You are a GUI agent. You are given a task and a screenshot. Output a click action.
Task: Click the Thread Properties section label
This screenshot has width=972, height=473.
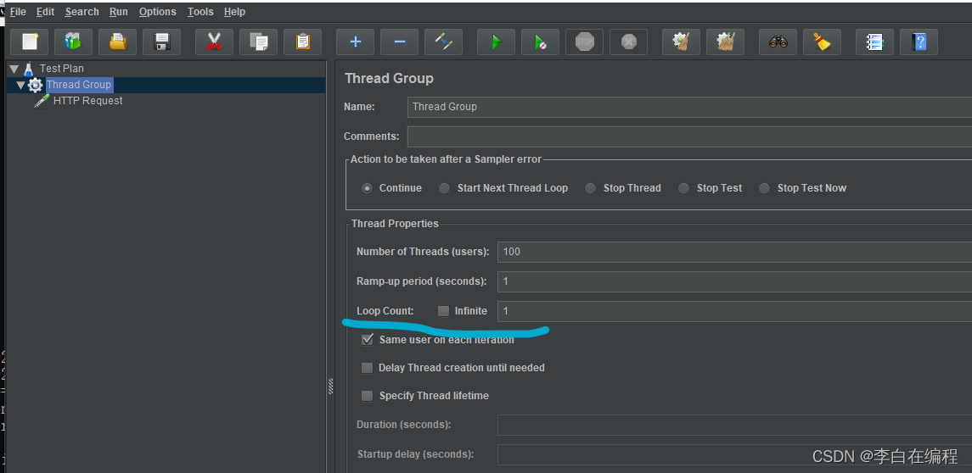(395, 224)
